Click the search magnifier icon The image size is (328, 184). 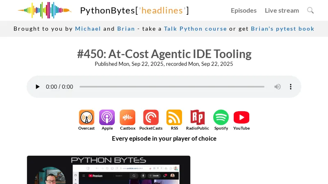[310, 10]
